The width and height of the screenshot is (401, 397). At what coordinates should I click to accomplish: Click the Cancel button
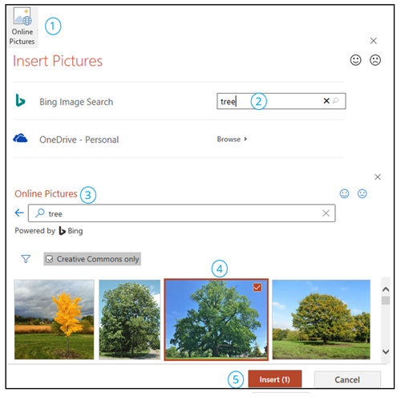click(x=347, y=379)
